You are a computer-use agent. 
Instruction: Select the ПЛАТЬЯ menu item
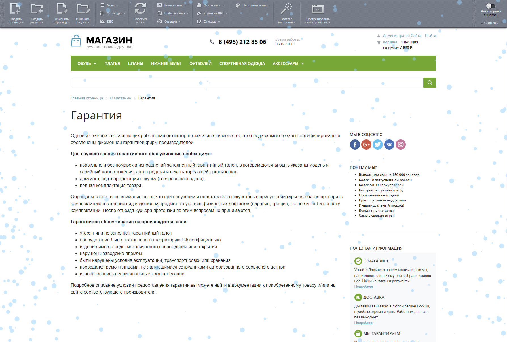[x=112, y=63]
